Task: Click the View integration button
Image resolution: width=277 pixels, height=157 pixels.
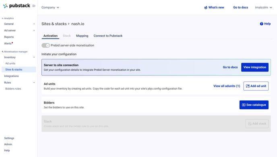Action: pos(255,67)
